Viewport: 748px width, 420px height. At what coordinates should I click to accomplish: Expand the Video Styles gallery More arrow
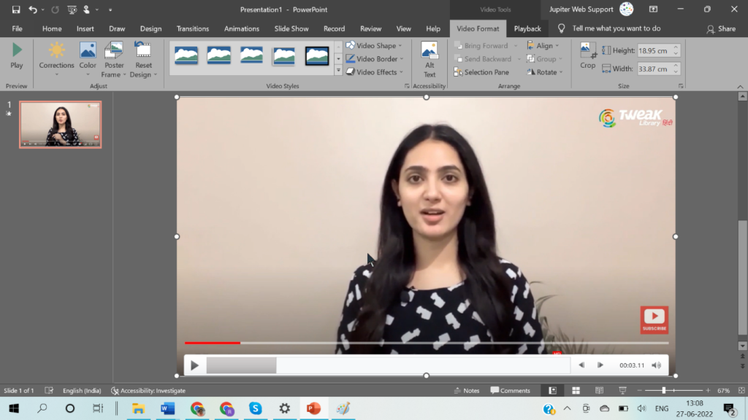point(338,71)
